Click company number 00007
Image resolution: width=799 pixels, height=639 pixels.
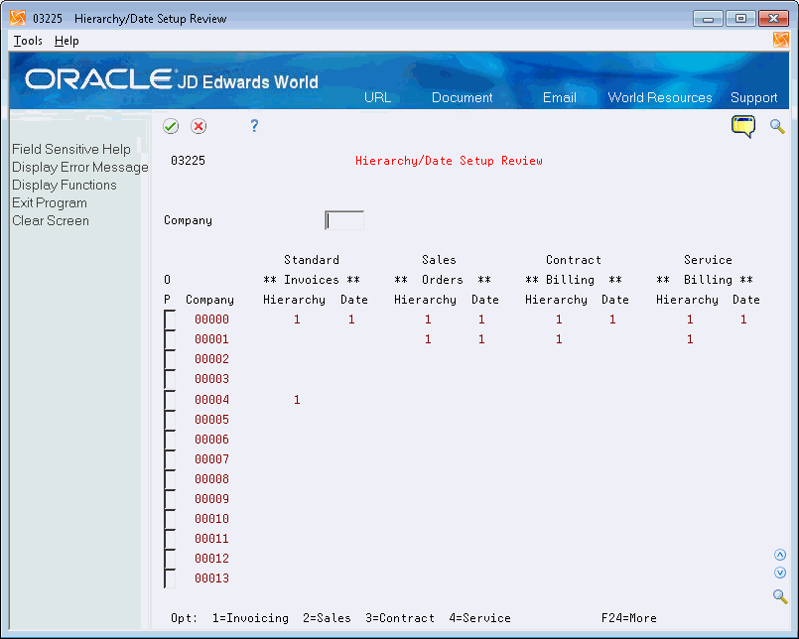tap(212, 459)
